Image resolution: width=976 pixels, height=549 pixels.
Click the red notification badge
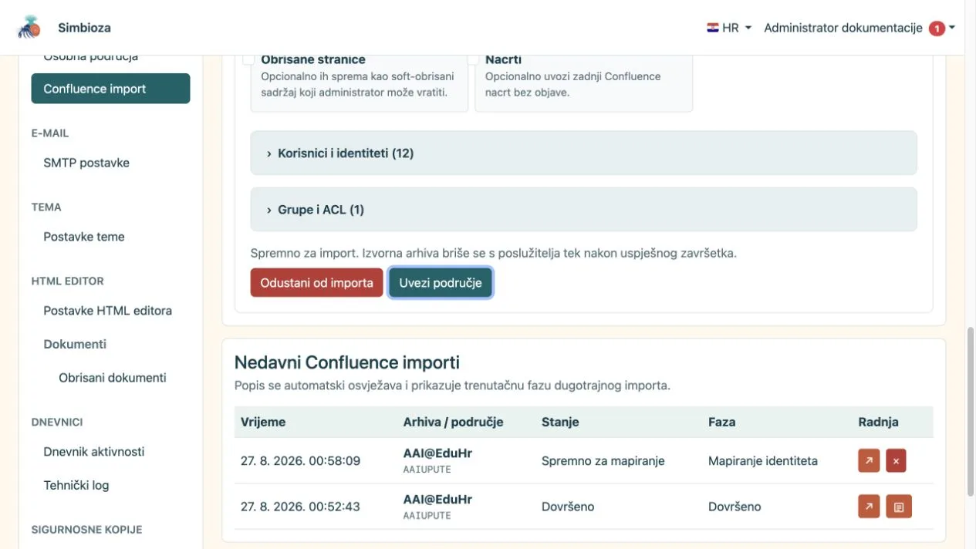pos(937,29)
